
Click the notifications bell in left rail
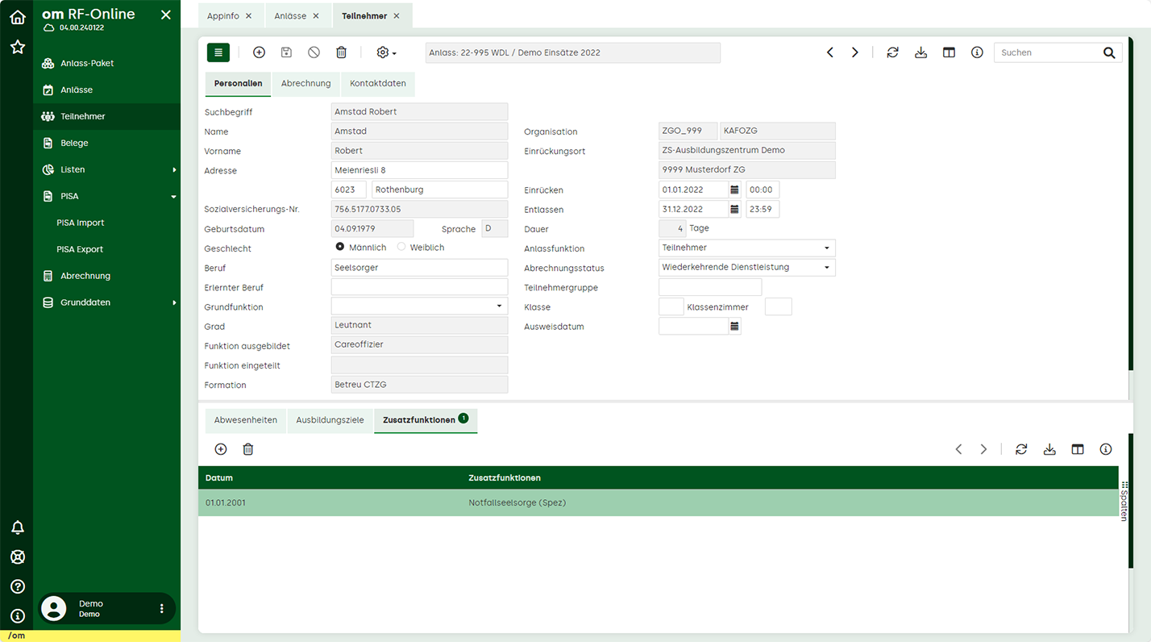click(x=17, y=527)
